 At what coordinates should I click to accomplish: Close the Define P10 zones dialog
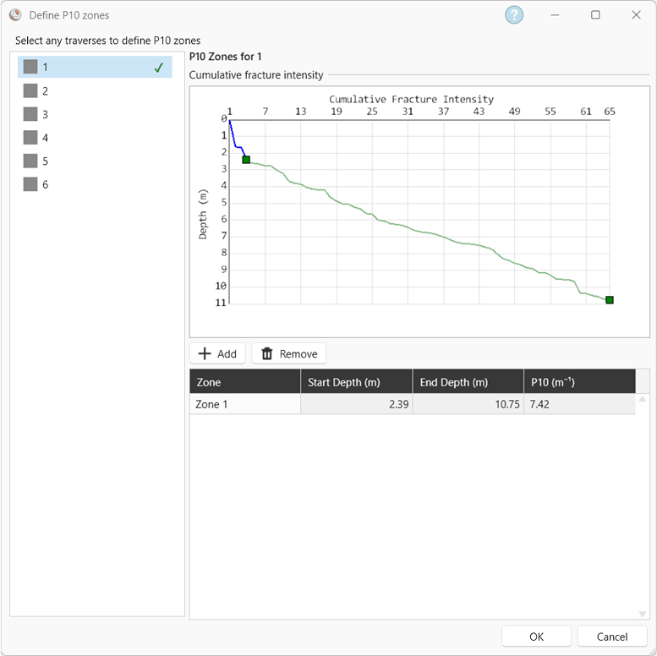636,15
